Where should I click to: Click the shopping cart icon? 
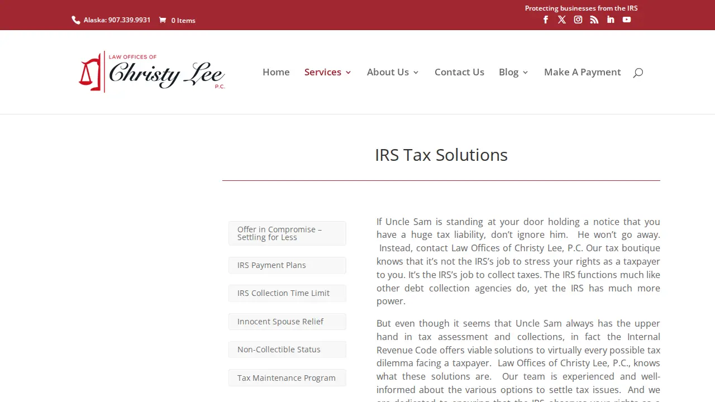(163, 20)
